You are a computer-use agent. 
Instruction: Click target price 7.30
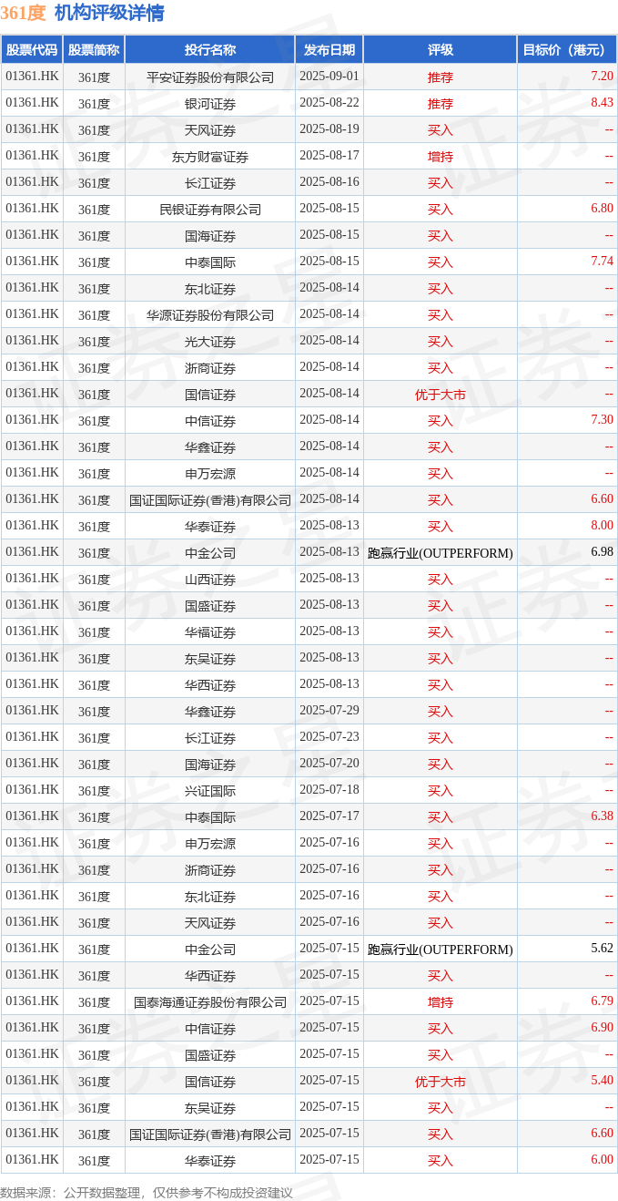click(x=602, y=420)
